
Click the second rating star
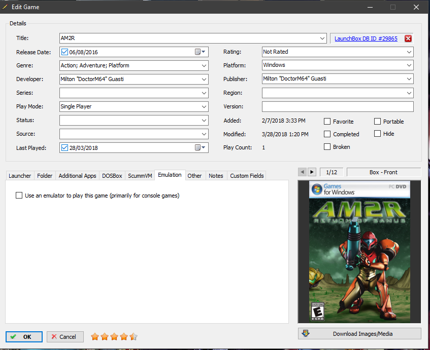(x=105, y=337)
